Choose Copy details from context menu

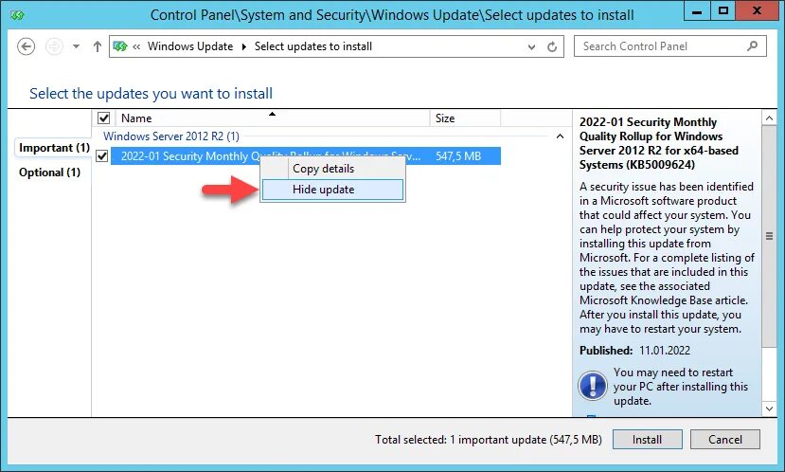pos(333,169)
